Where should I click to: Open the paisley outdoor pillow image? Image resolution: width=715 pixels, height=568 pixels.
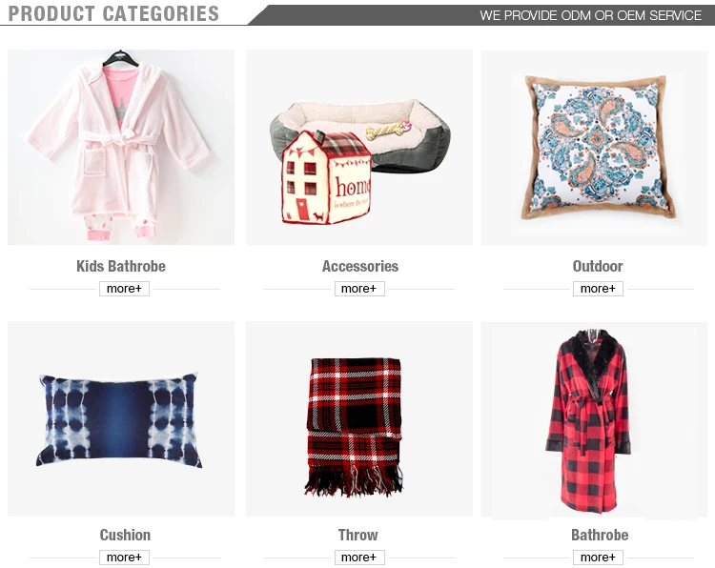click(x=594, y=148)
